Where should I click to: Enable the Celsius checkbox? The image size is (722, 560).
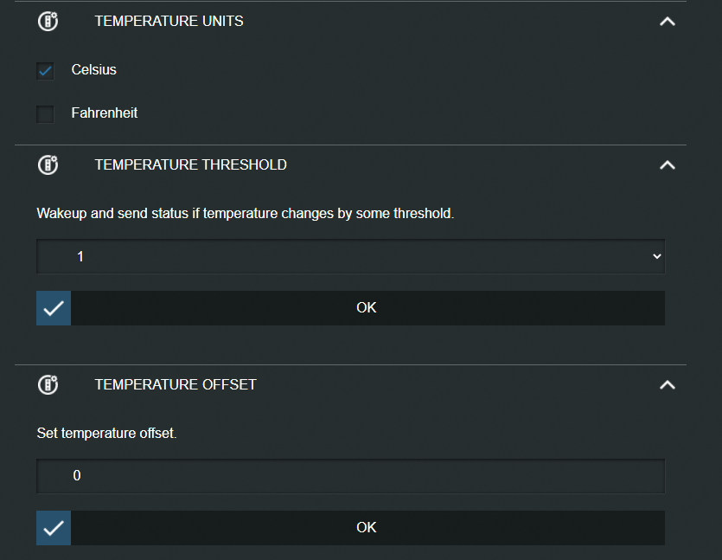tap(45, 71)
